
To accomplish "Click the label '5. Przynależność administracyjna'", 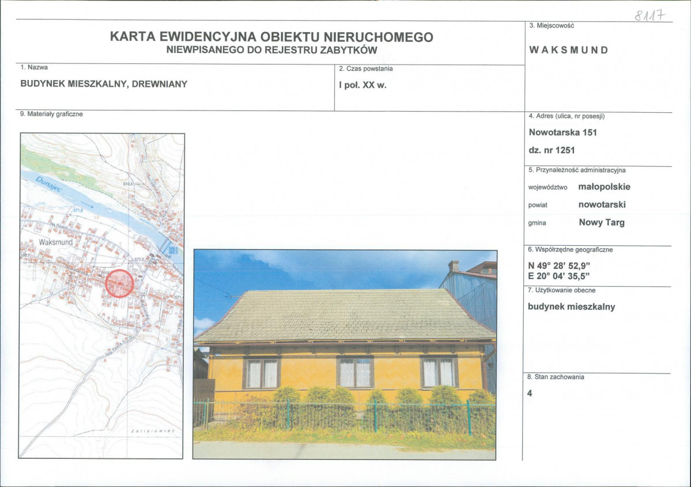I will click(x=577, y=170).
